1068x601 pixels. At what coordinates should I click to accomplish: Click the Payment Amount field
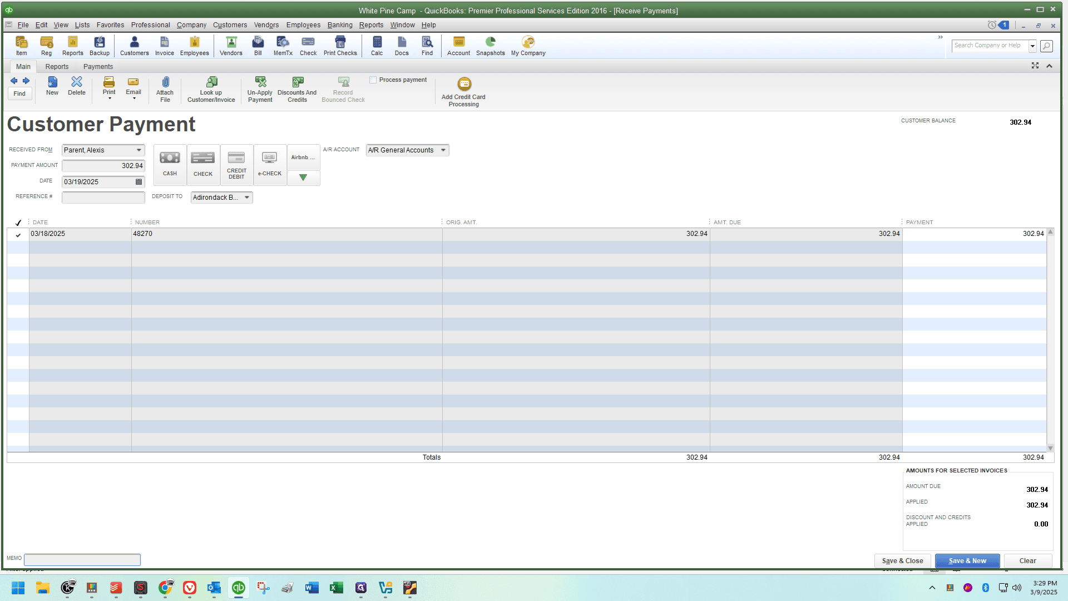[103, 166]
